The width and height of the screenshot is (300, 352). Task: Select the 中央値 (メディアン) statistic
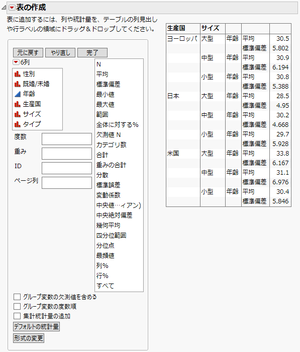pyautogui.click(x=119, y=205)
